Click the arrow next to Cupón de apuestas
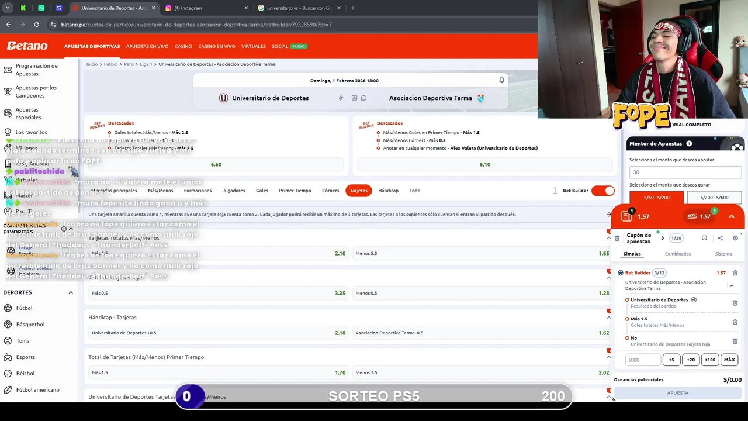This screenshot has height=421, width=748. (x=662, y=238)
